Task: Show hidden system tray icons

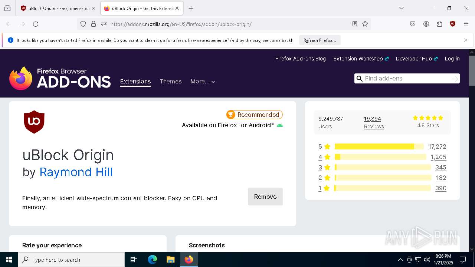Action: (x=400, y=260)
